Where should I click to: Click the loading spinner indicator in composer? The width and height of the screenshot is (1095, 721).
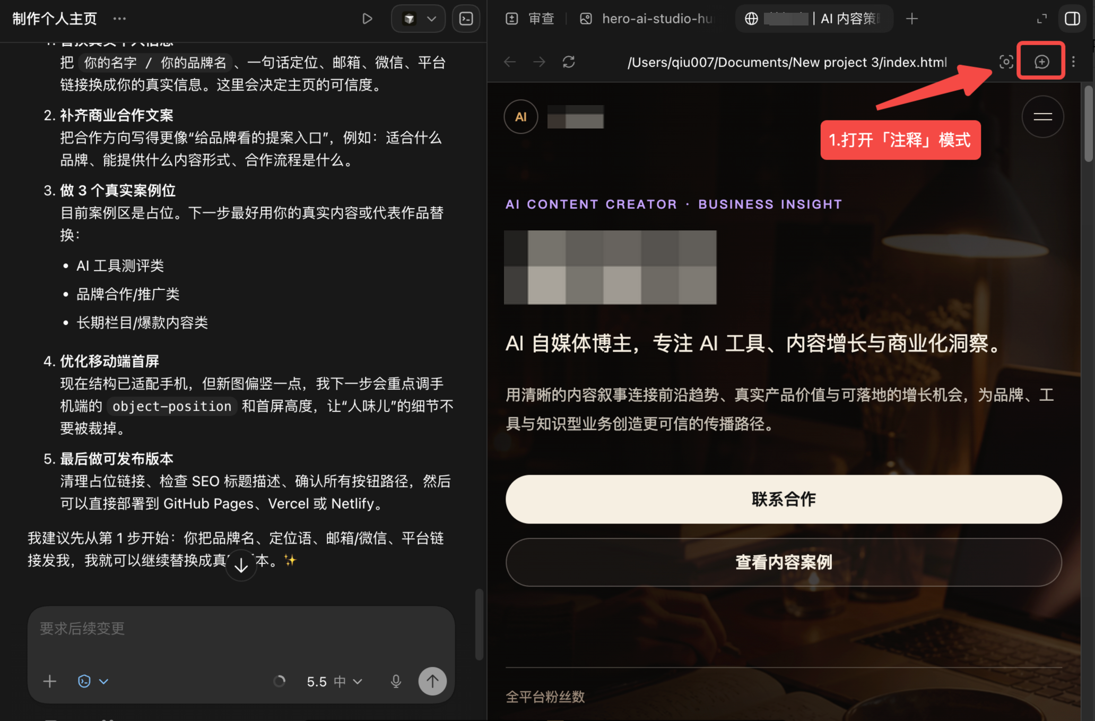(x=279, y=681)
